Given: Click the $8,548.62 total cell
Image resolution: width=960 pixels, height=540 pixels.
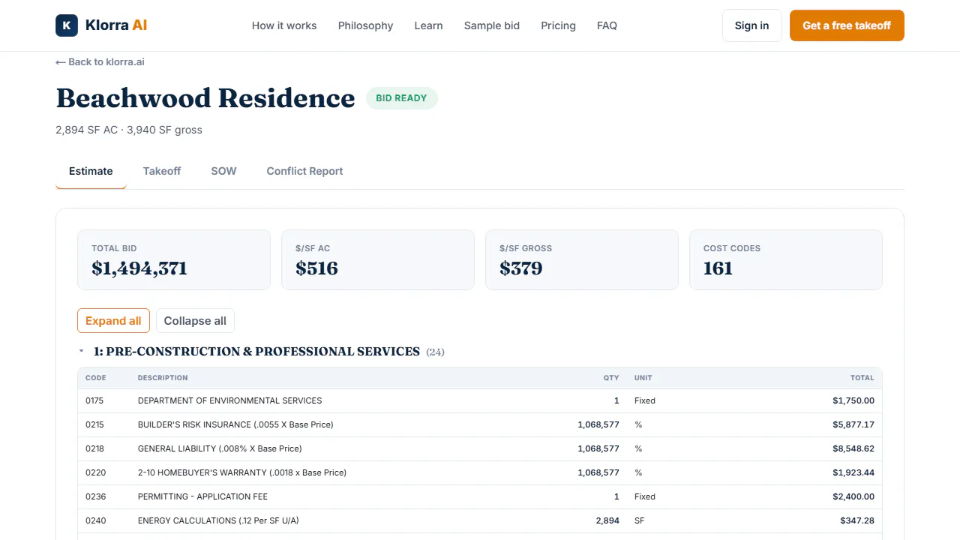Looking at the screenshot, I should point(853,448).
